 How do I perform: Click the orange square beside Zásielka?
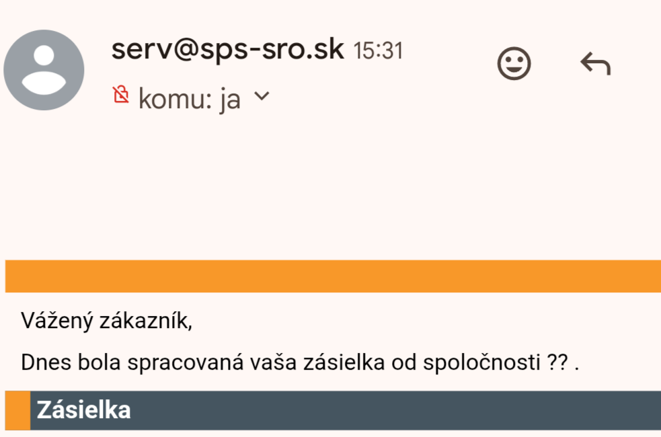click(x=17, y=410)
